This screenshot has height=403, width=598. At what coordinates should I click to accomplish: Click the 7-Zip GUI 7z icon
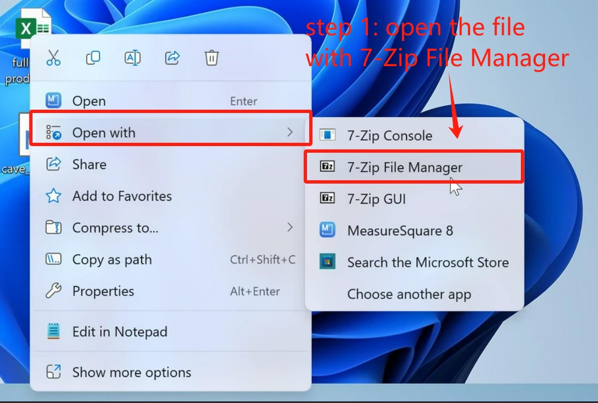click(327, 198)
